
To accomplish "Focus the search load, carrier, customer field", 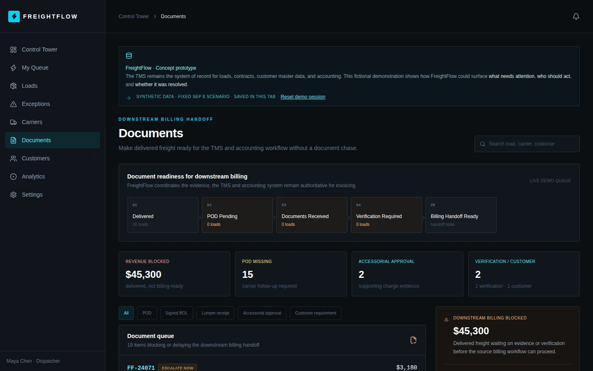I will click(x=527, y=144).
